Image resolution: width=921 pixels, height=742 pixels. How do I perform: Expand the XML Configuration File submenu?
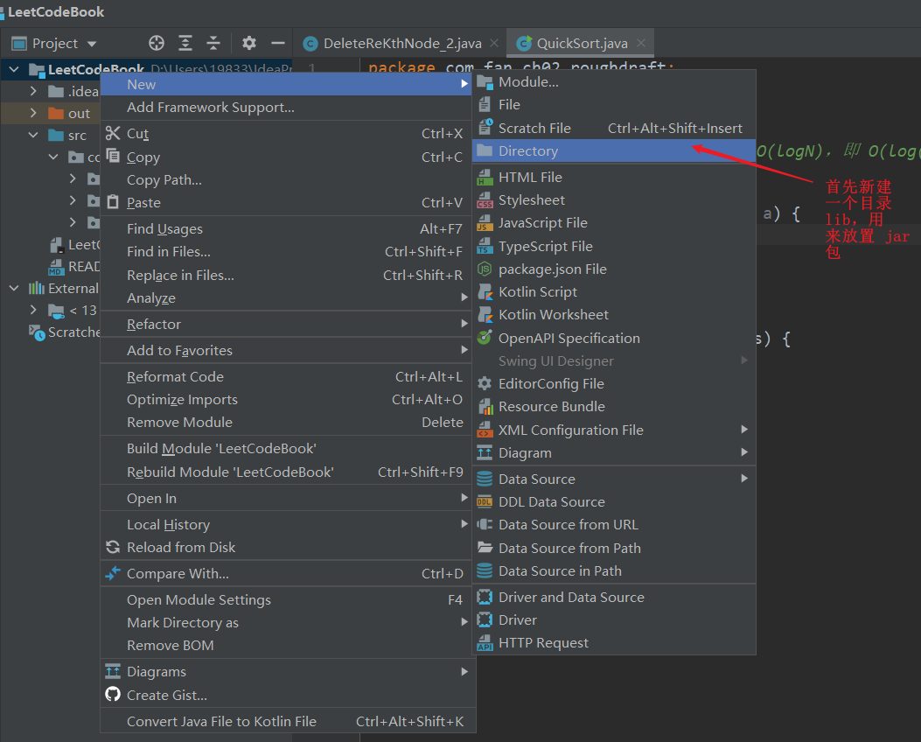click(744, 430)
